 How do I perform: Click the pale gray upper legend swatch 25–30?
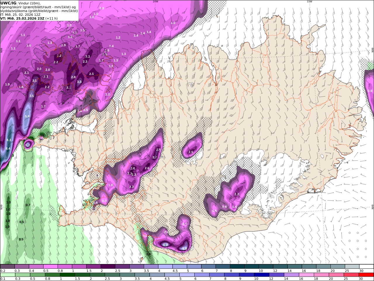tap(352, 267)
